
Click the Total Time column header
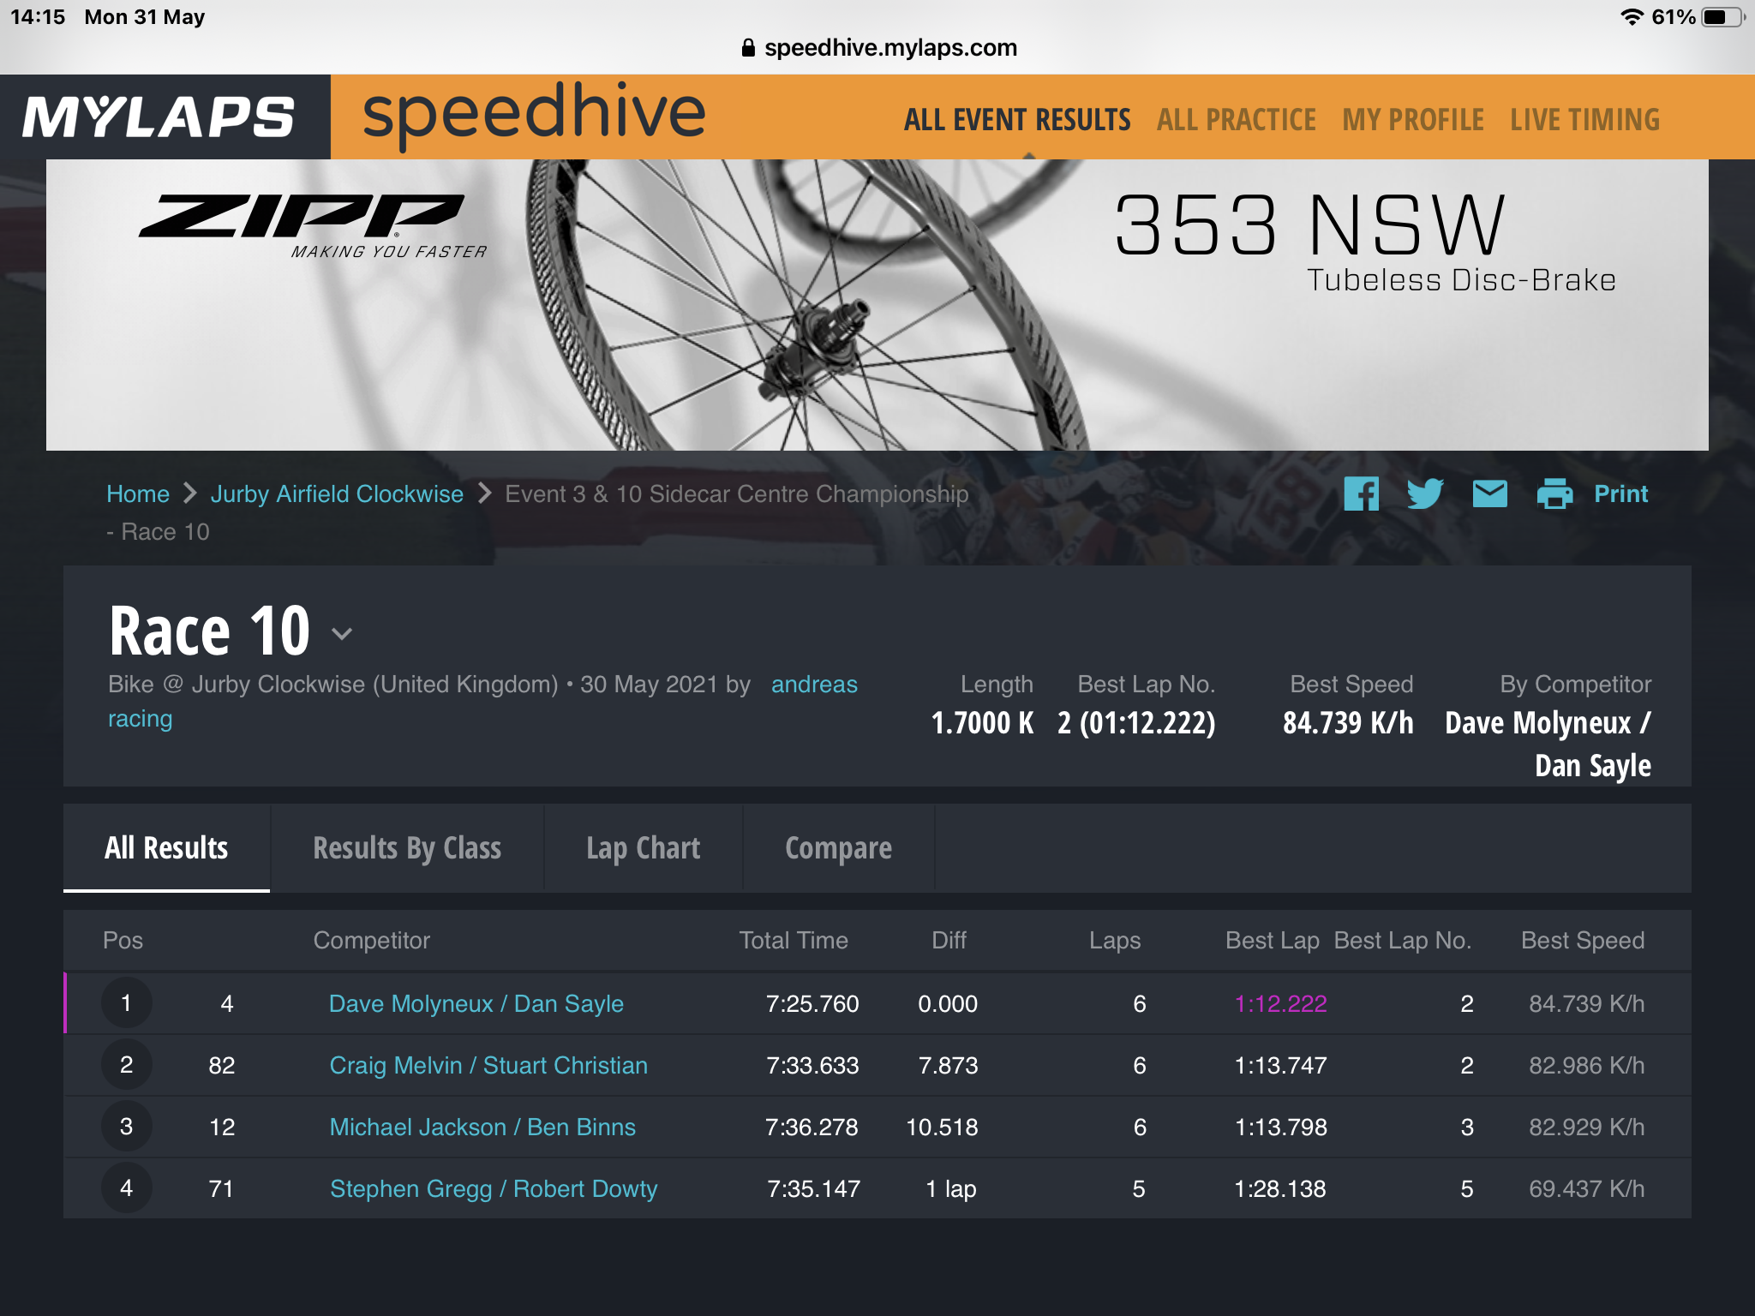point(794,941)
